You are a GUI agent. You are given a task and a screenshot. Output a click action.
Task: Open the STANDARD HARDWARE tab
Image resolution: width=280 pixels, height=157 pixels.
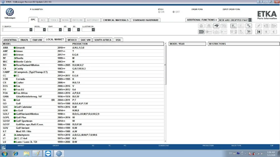[146, 20]
